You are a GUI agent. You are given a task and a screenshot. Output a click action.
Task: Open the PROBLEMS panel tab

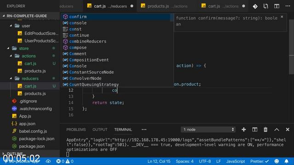pos(76,129)
